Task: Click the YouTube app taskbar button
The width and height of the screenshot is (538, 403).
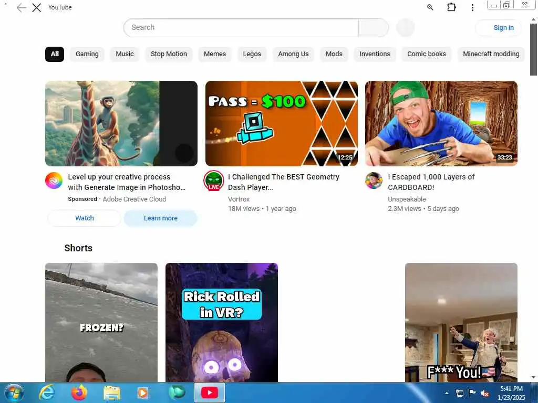Action: click(210, 393)
